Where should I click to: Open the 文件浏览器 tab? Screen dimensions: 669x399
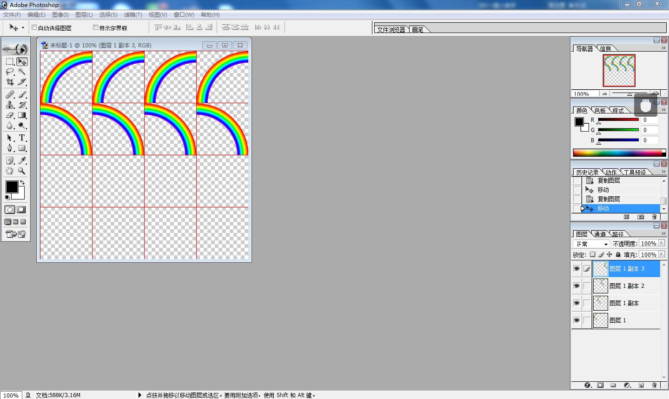[391, 30]
